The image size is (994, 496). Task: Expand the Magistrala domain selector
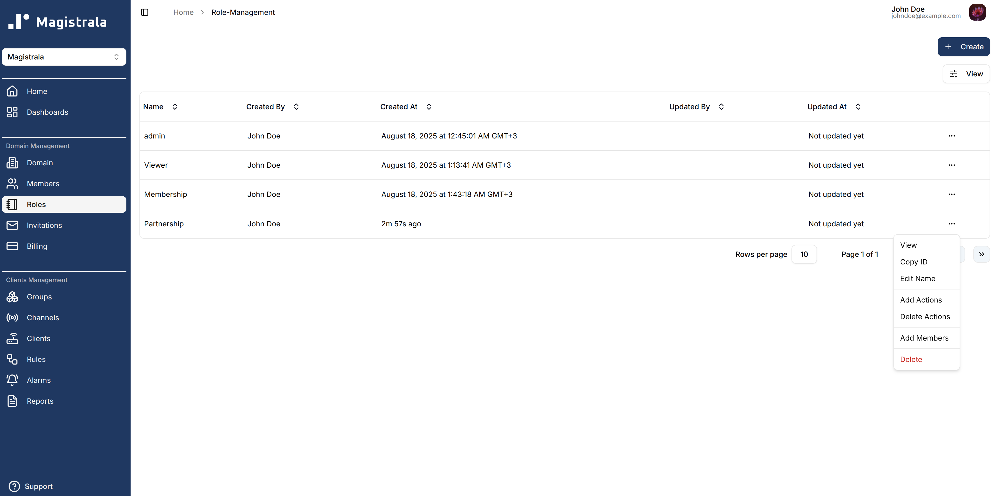[64, 57]
